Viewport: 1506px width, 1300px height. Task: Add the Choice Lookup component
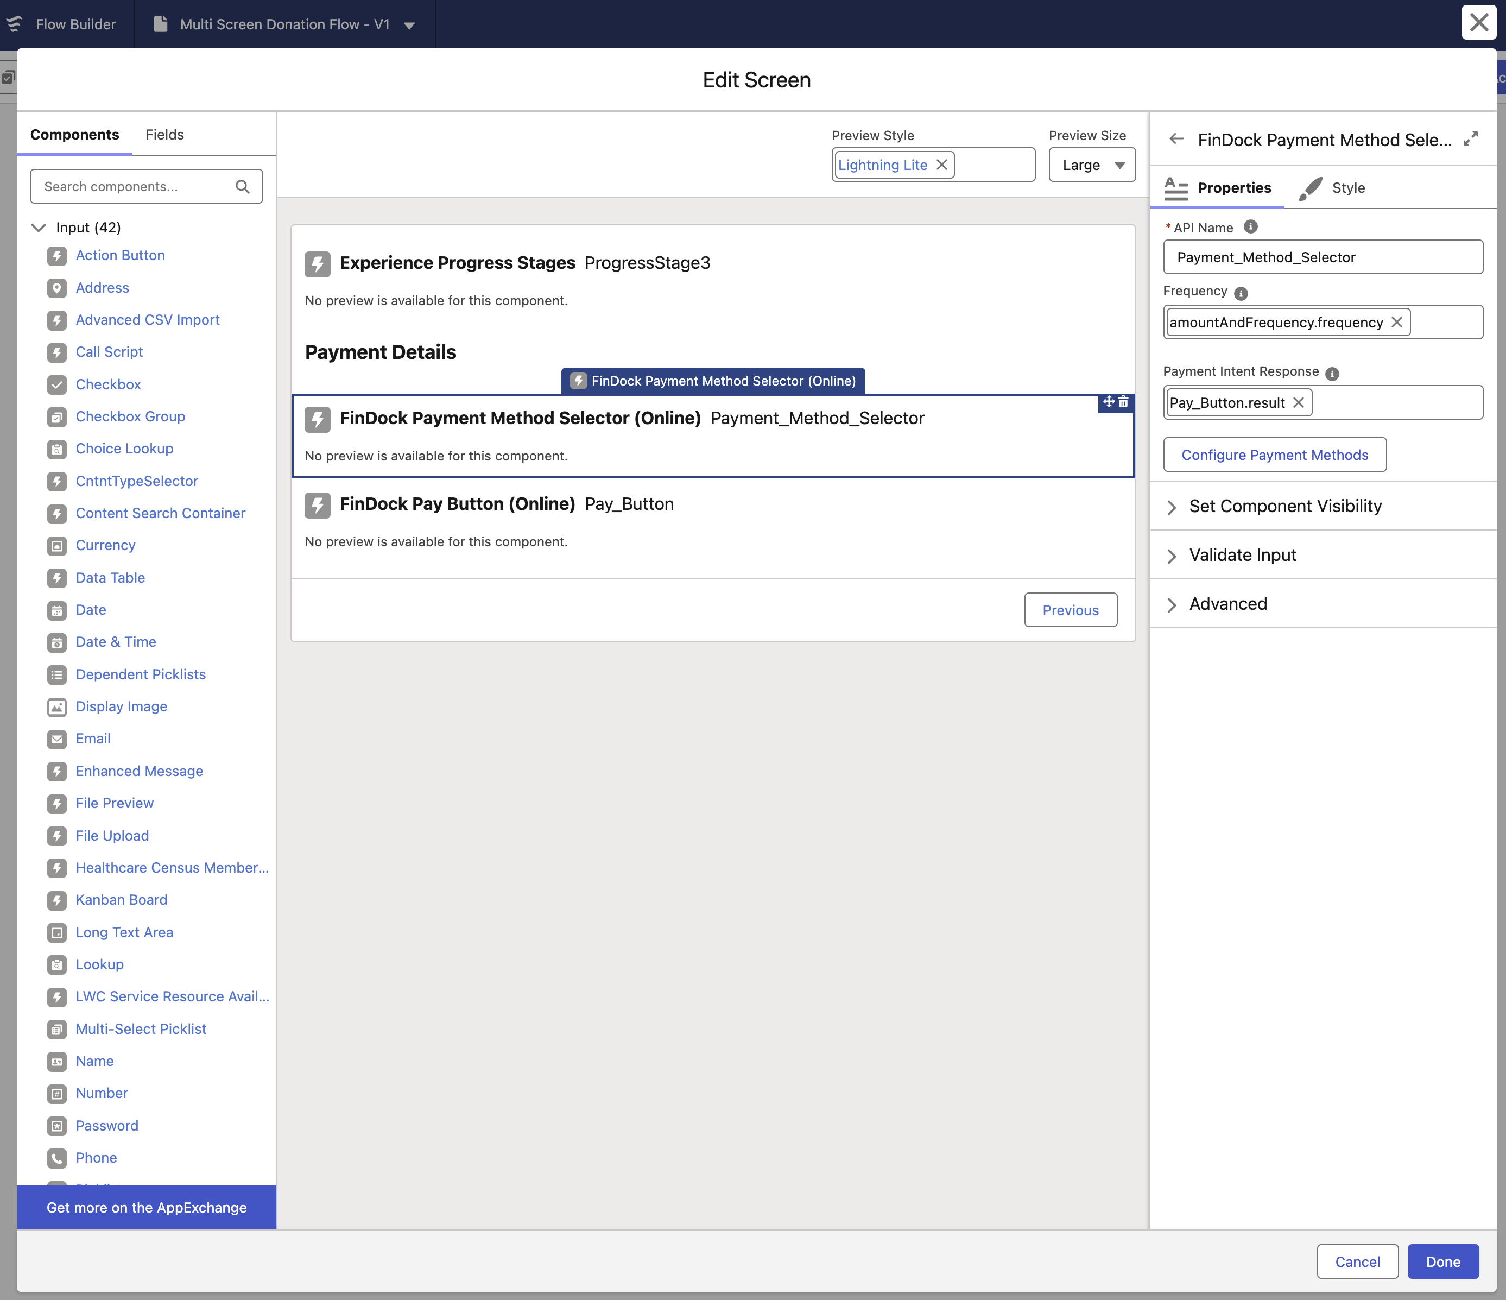pyautogui.click(x=124, y=449)
